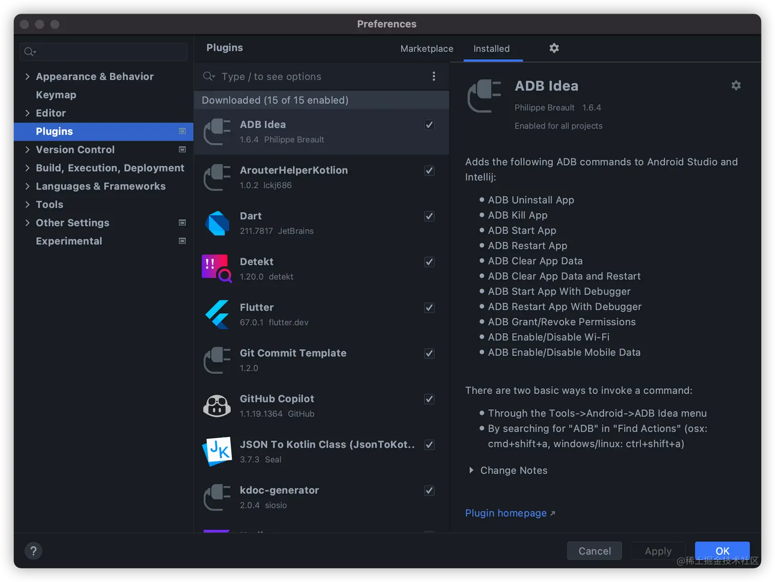Click the project-level marker icon beside Version Control
This screenshot has height=582, width=775.
click(182, 150)
